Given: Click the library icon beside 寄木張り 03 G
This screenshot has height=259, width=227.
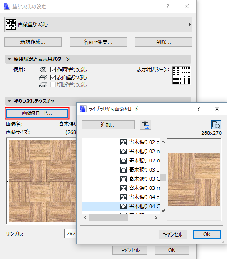Looking at the screenshot, I should tap(123, 179).
